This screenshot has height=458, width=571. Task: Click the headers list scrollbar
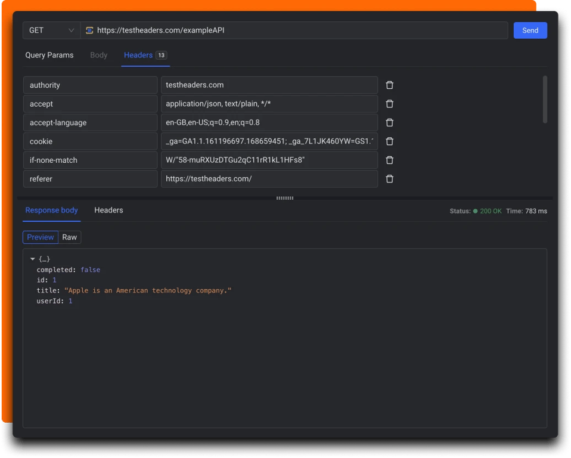click(545, 100)
